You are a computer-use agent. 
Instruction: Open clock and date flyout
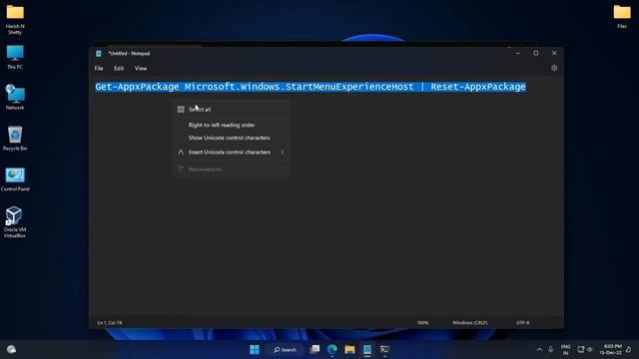pyautogui.click(x=610, y=350)
